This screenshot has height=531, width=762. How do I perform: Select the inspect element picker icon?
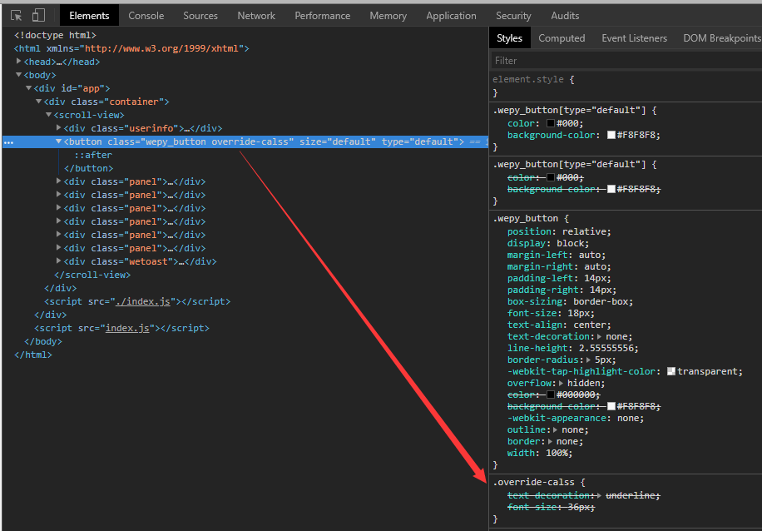(x=17, y=15)
